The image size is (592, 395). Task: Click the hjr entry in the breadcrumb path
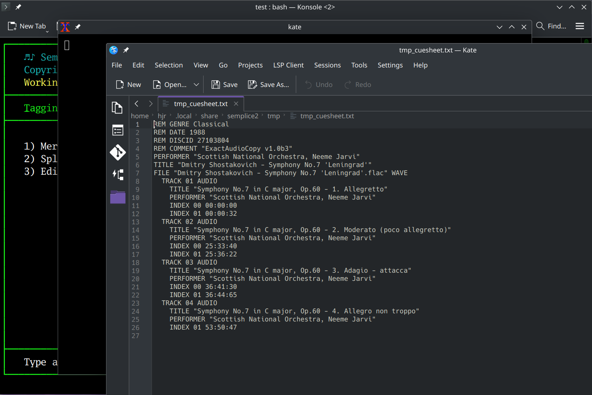[162, 116]
